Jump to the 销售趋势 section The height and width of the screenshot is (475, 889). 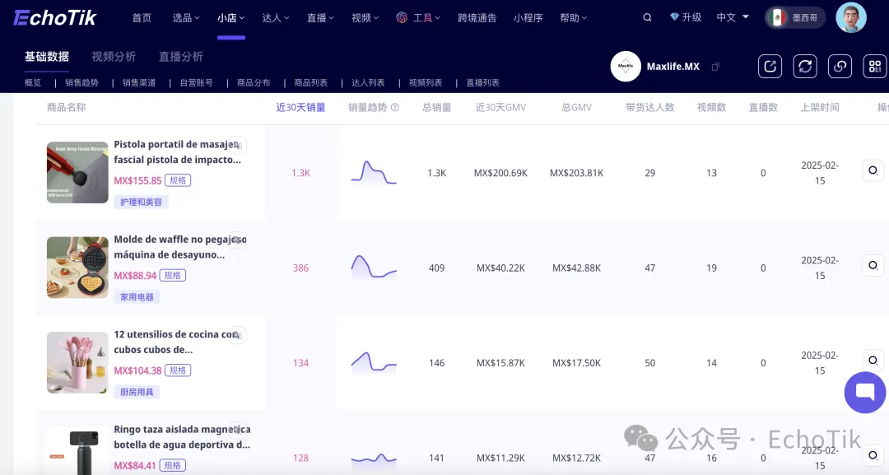(x=81, y=83)
